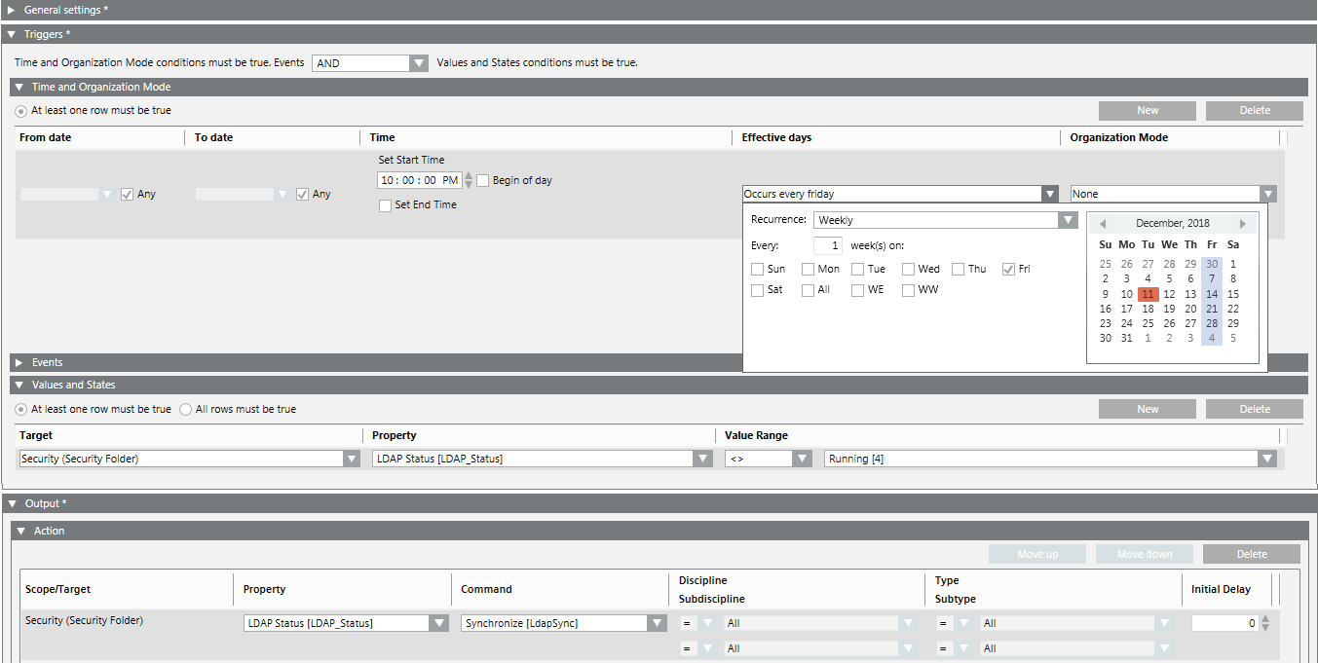Tick the Mon weekday checkbox
The image size is (1318, 663).
[x=809, y=269]
